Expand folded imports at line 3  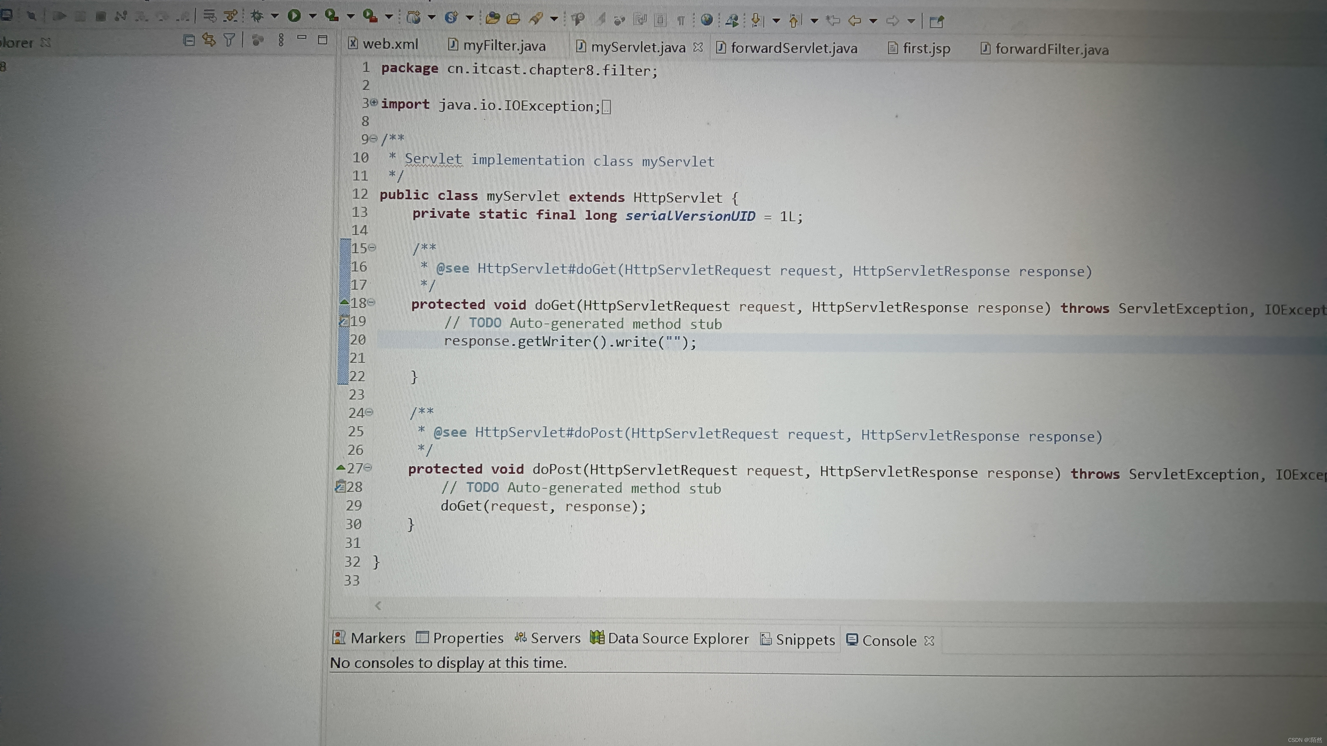pyautogui.click(x=374, y=102)
